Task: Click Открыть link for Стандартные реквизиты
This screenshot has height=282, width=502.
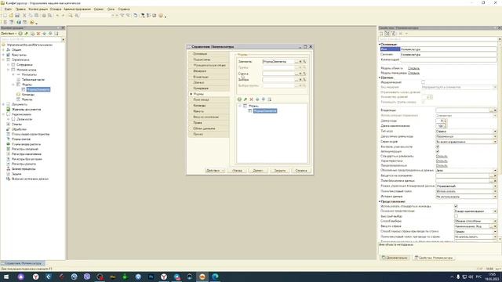Action: click(x=442, y=157)
